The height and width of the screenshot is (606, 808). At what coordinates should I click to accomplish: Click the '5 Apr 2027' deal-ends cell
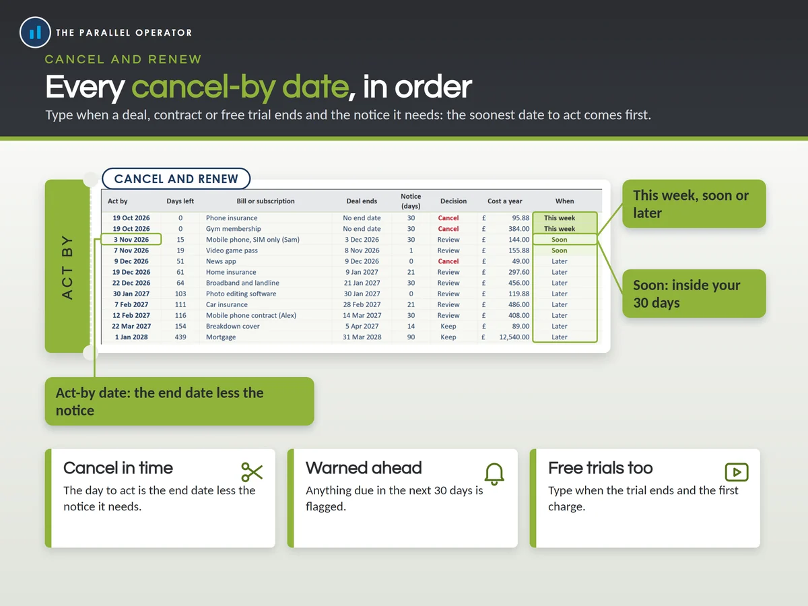(x=362, y=326)
